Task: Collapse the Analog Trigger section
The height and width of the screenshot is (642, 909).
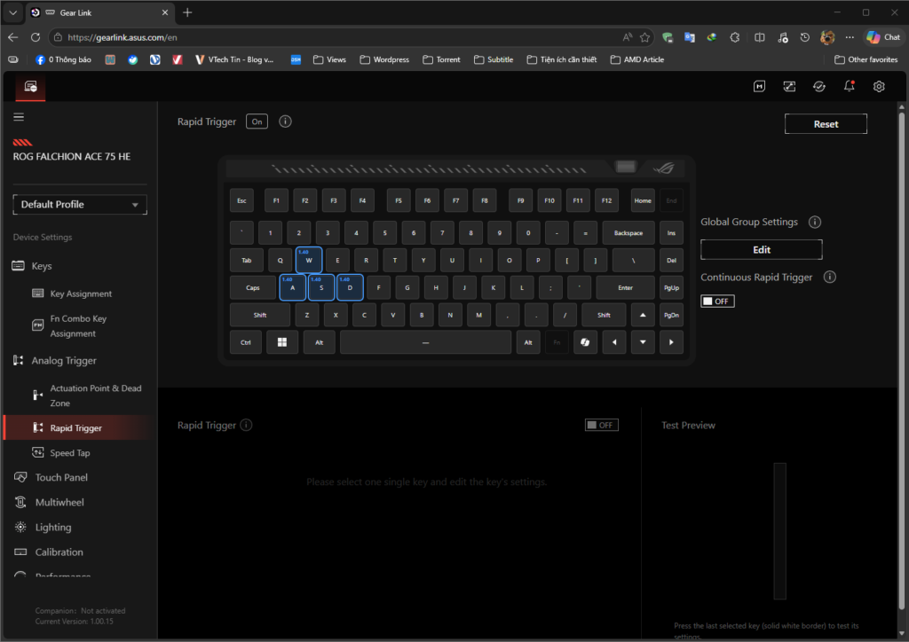Action: (x=64, y=361)
